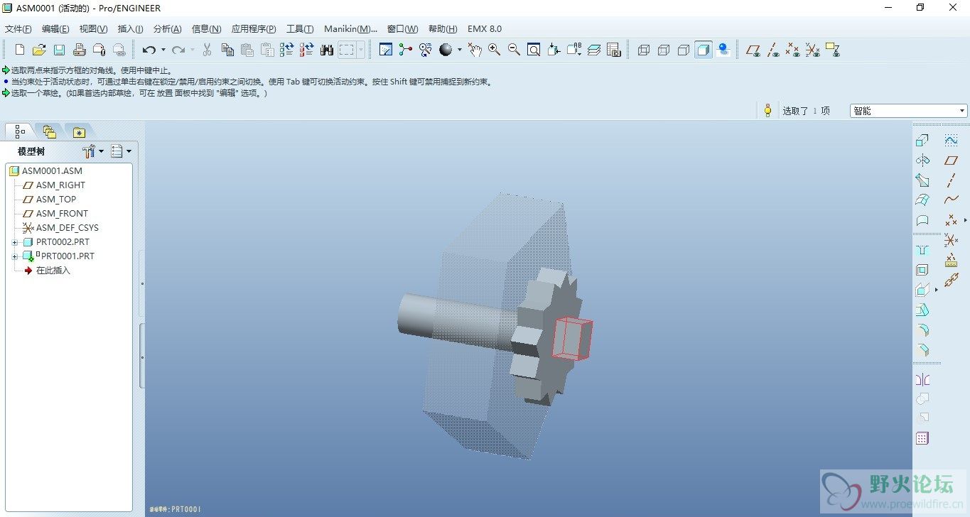Screen dimensions: 970x517
Task: Click the Regenerate model icon
Action: [286, 50]
